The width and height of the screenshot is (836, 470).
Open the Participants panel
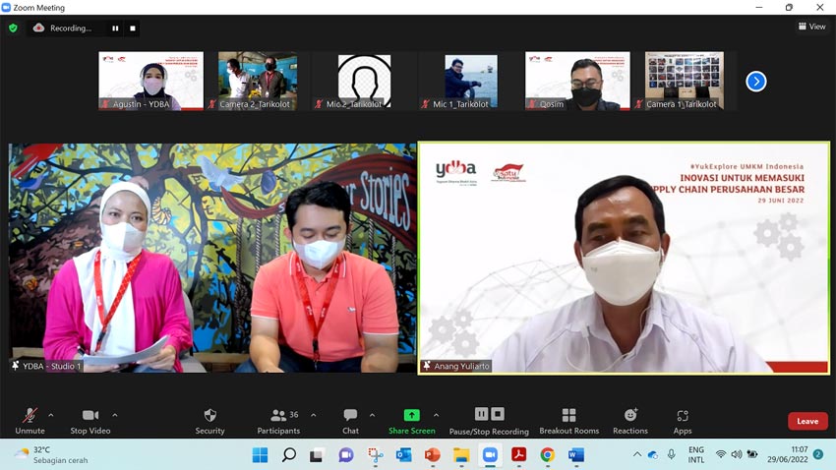(x=279, y=421)
